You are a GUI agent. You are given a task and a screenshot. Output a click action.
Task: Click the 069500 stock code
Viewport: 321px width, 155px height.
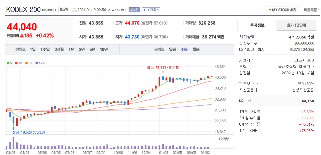(49, 10)
